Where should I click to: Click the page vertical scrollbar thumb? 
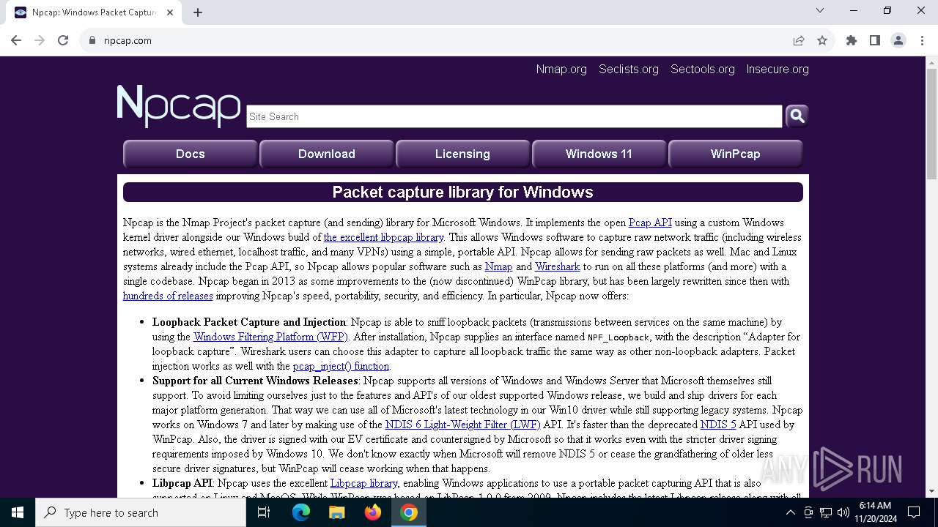(931, 124)
